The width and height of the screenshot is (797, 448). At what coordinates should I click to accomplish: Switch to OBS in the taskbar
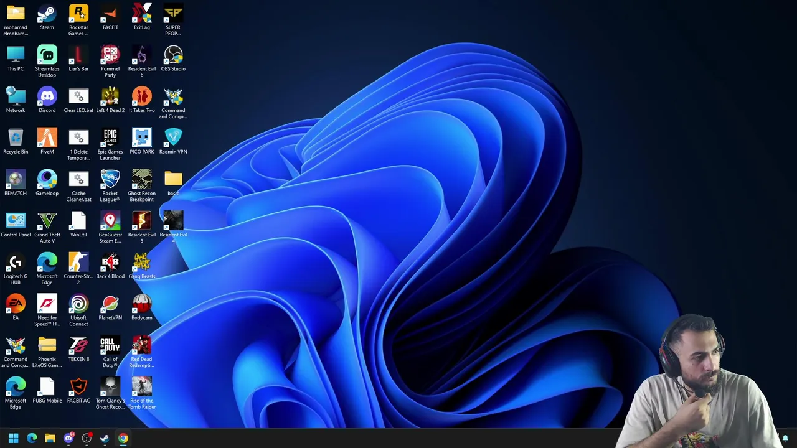click(x=87, y=438)
